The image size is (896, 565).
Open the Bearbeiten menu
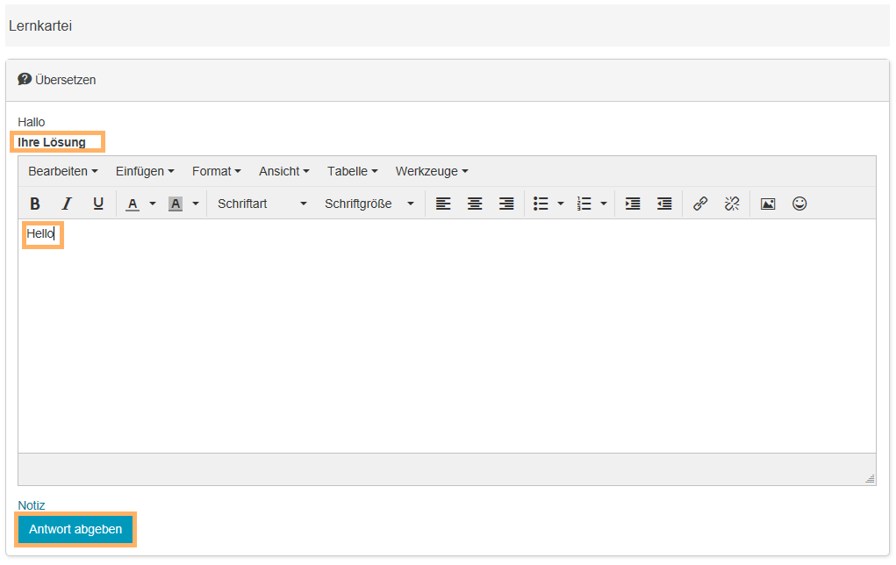click(x=62, y=171)
